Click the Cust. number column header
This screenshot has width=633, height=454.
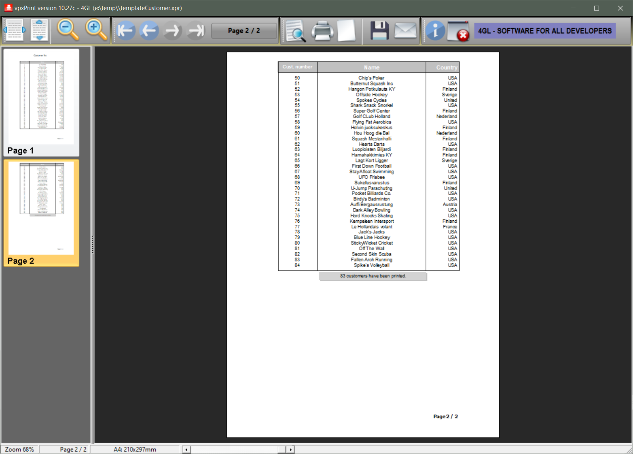coord(298,67)
